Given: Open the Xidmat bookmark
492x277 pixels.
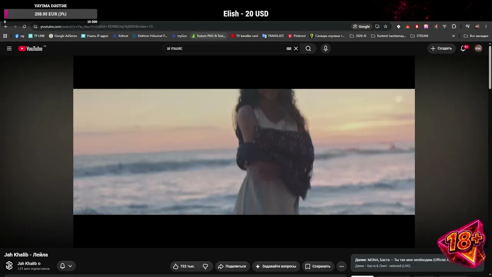Looking at the screenshot, I should 120,36.
